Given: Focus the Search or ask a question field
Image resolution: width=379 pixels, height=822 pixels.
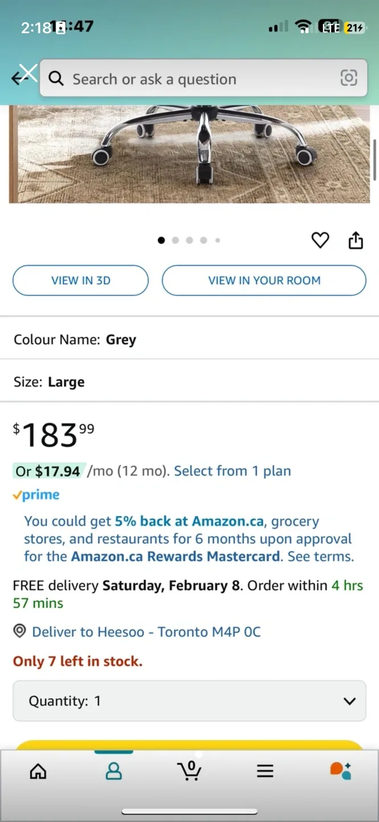Looking at the screenshot, I should (194, 79).
